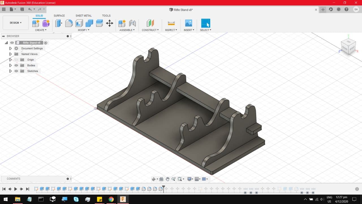Viewport: 362px width, 204px height.
Task: Open the CREATE dropdown menu
Action: point(41,30)
